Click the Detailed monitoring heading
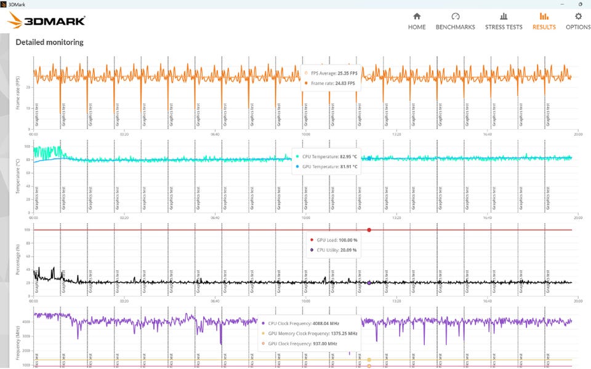Viewport: 591px width, 369px height. click(x=49, y=42)
